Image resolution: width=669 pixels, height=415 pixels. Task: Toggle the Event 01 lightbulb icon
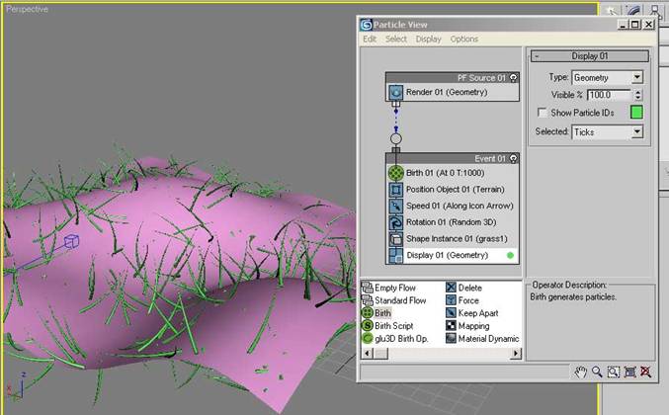[514, 158]
